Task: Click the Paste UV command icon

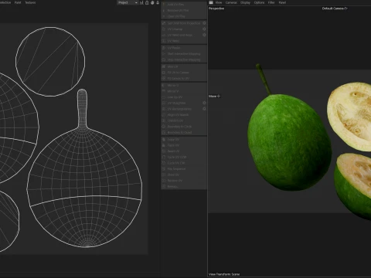Action: (x=163, y=145)
